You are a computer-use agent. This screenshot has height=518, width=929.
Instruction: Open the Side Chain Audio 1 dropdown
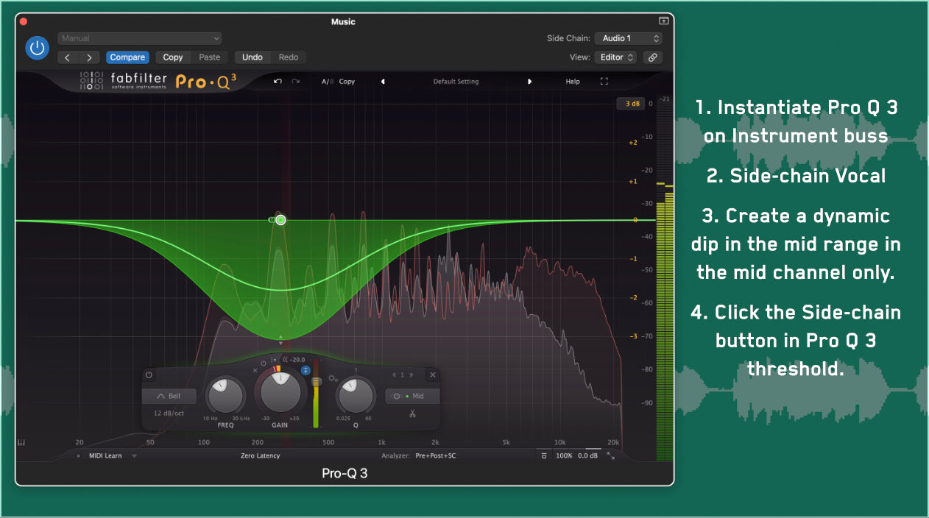coord(629,38)
